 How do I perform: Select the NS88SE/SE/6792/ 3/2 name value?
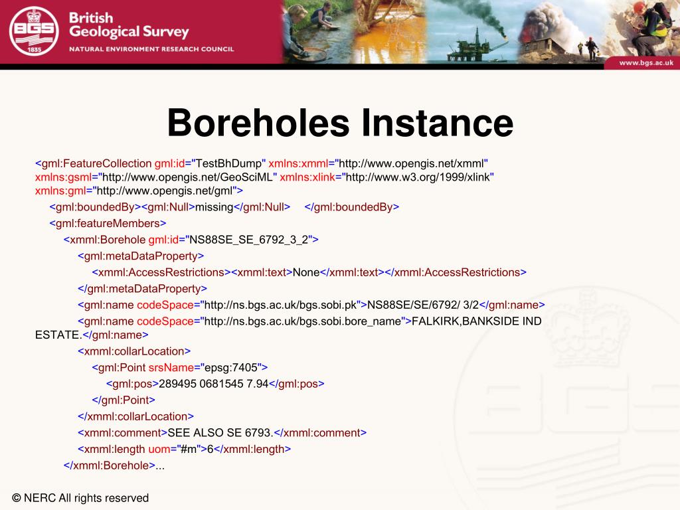[423, 305]
